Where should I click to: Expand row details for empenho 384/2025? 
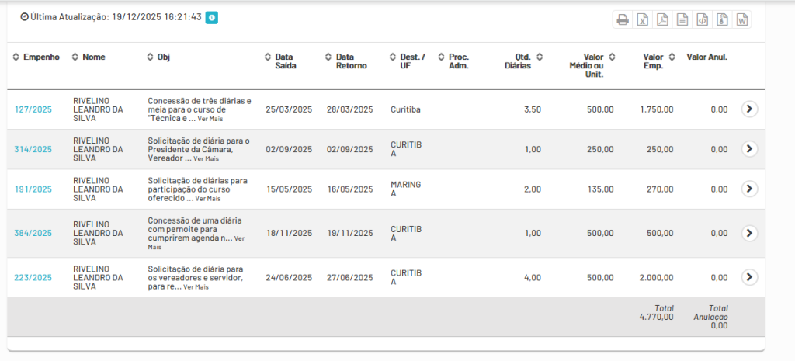tap(748, 233)
